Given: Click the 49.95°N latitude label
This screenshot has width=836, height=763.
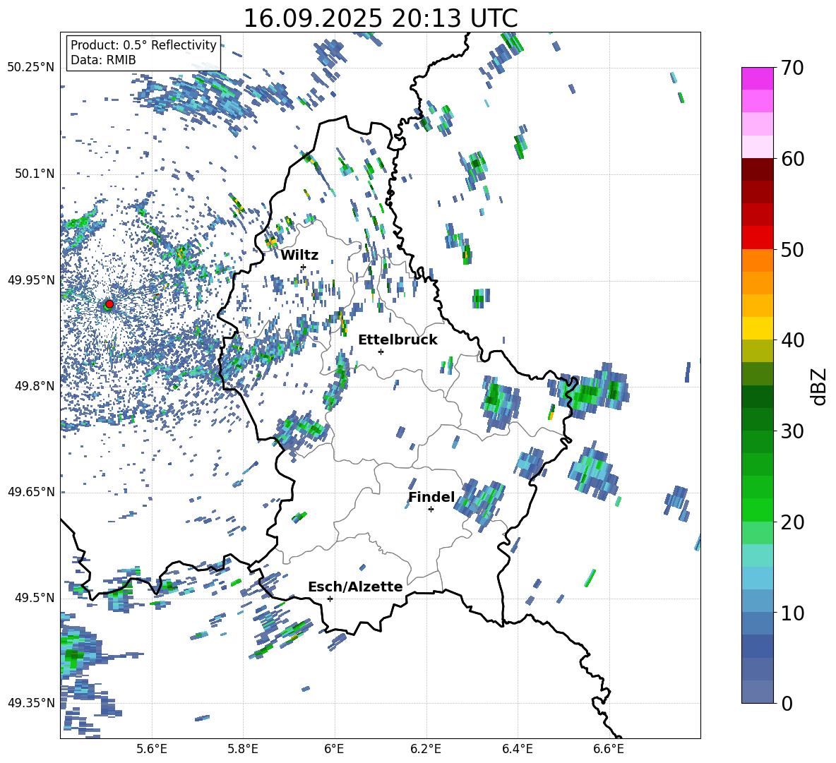Looking at the screenshot, I should [x=31, y=280].
